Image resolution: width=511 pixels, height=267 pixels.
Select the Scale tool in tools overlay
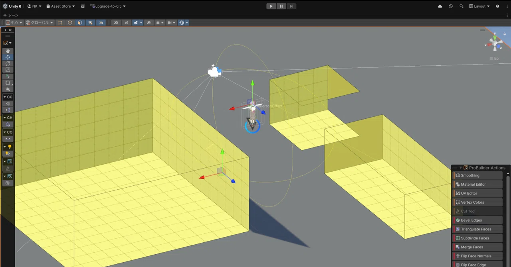[8, 70]
